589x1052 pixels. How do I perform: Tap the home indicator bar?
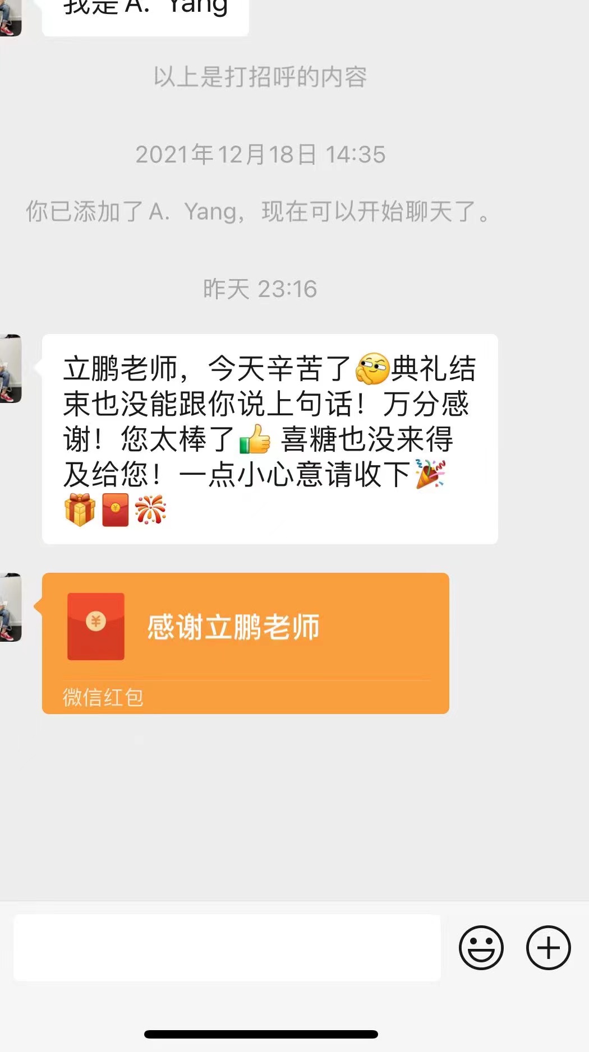(x=261, y=1034)
